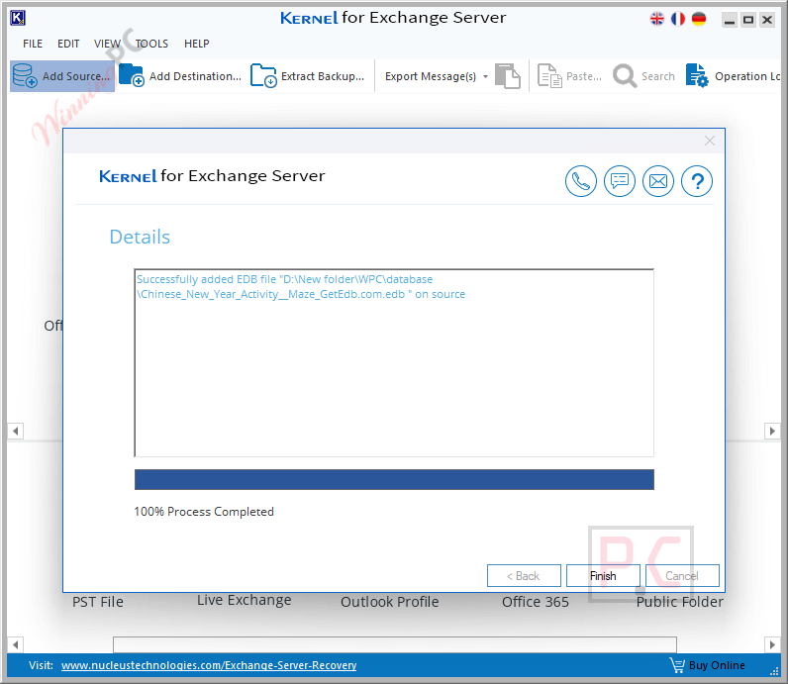
Task: Switch language to German flag
Action: (x=699, y=19)
